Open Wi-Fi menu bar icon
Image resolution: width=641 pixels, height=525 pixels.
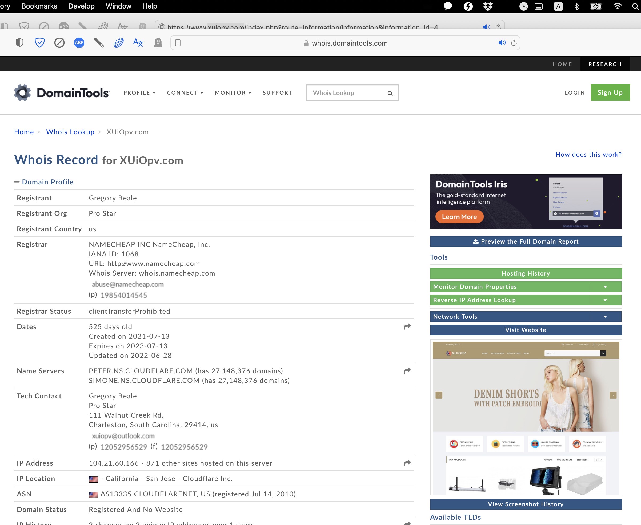click(617, 6)
